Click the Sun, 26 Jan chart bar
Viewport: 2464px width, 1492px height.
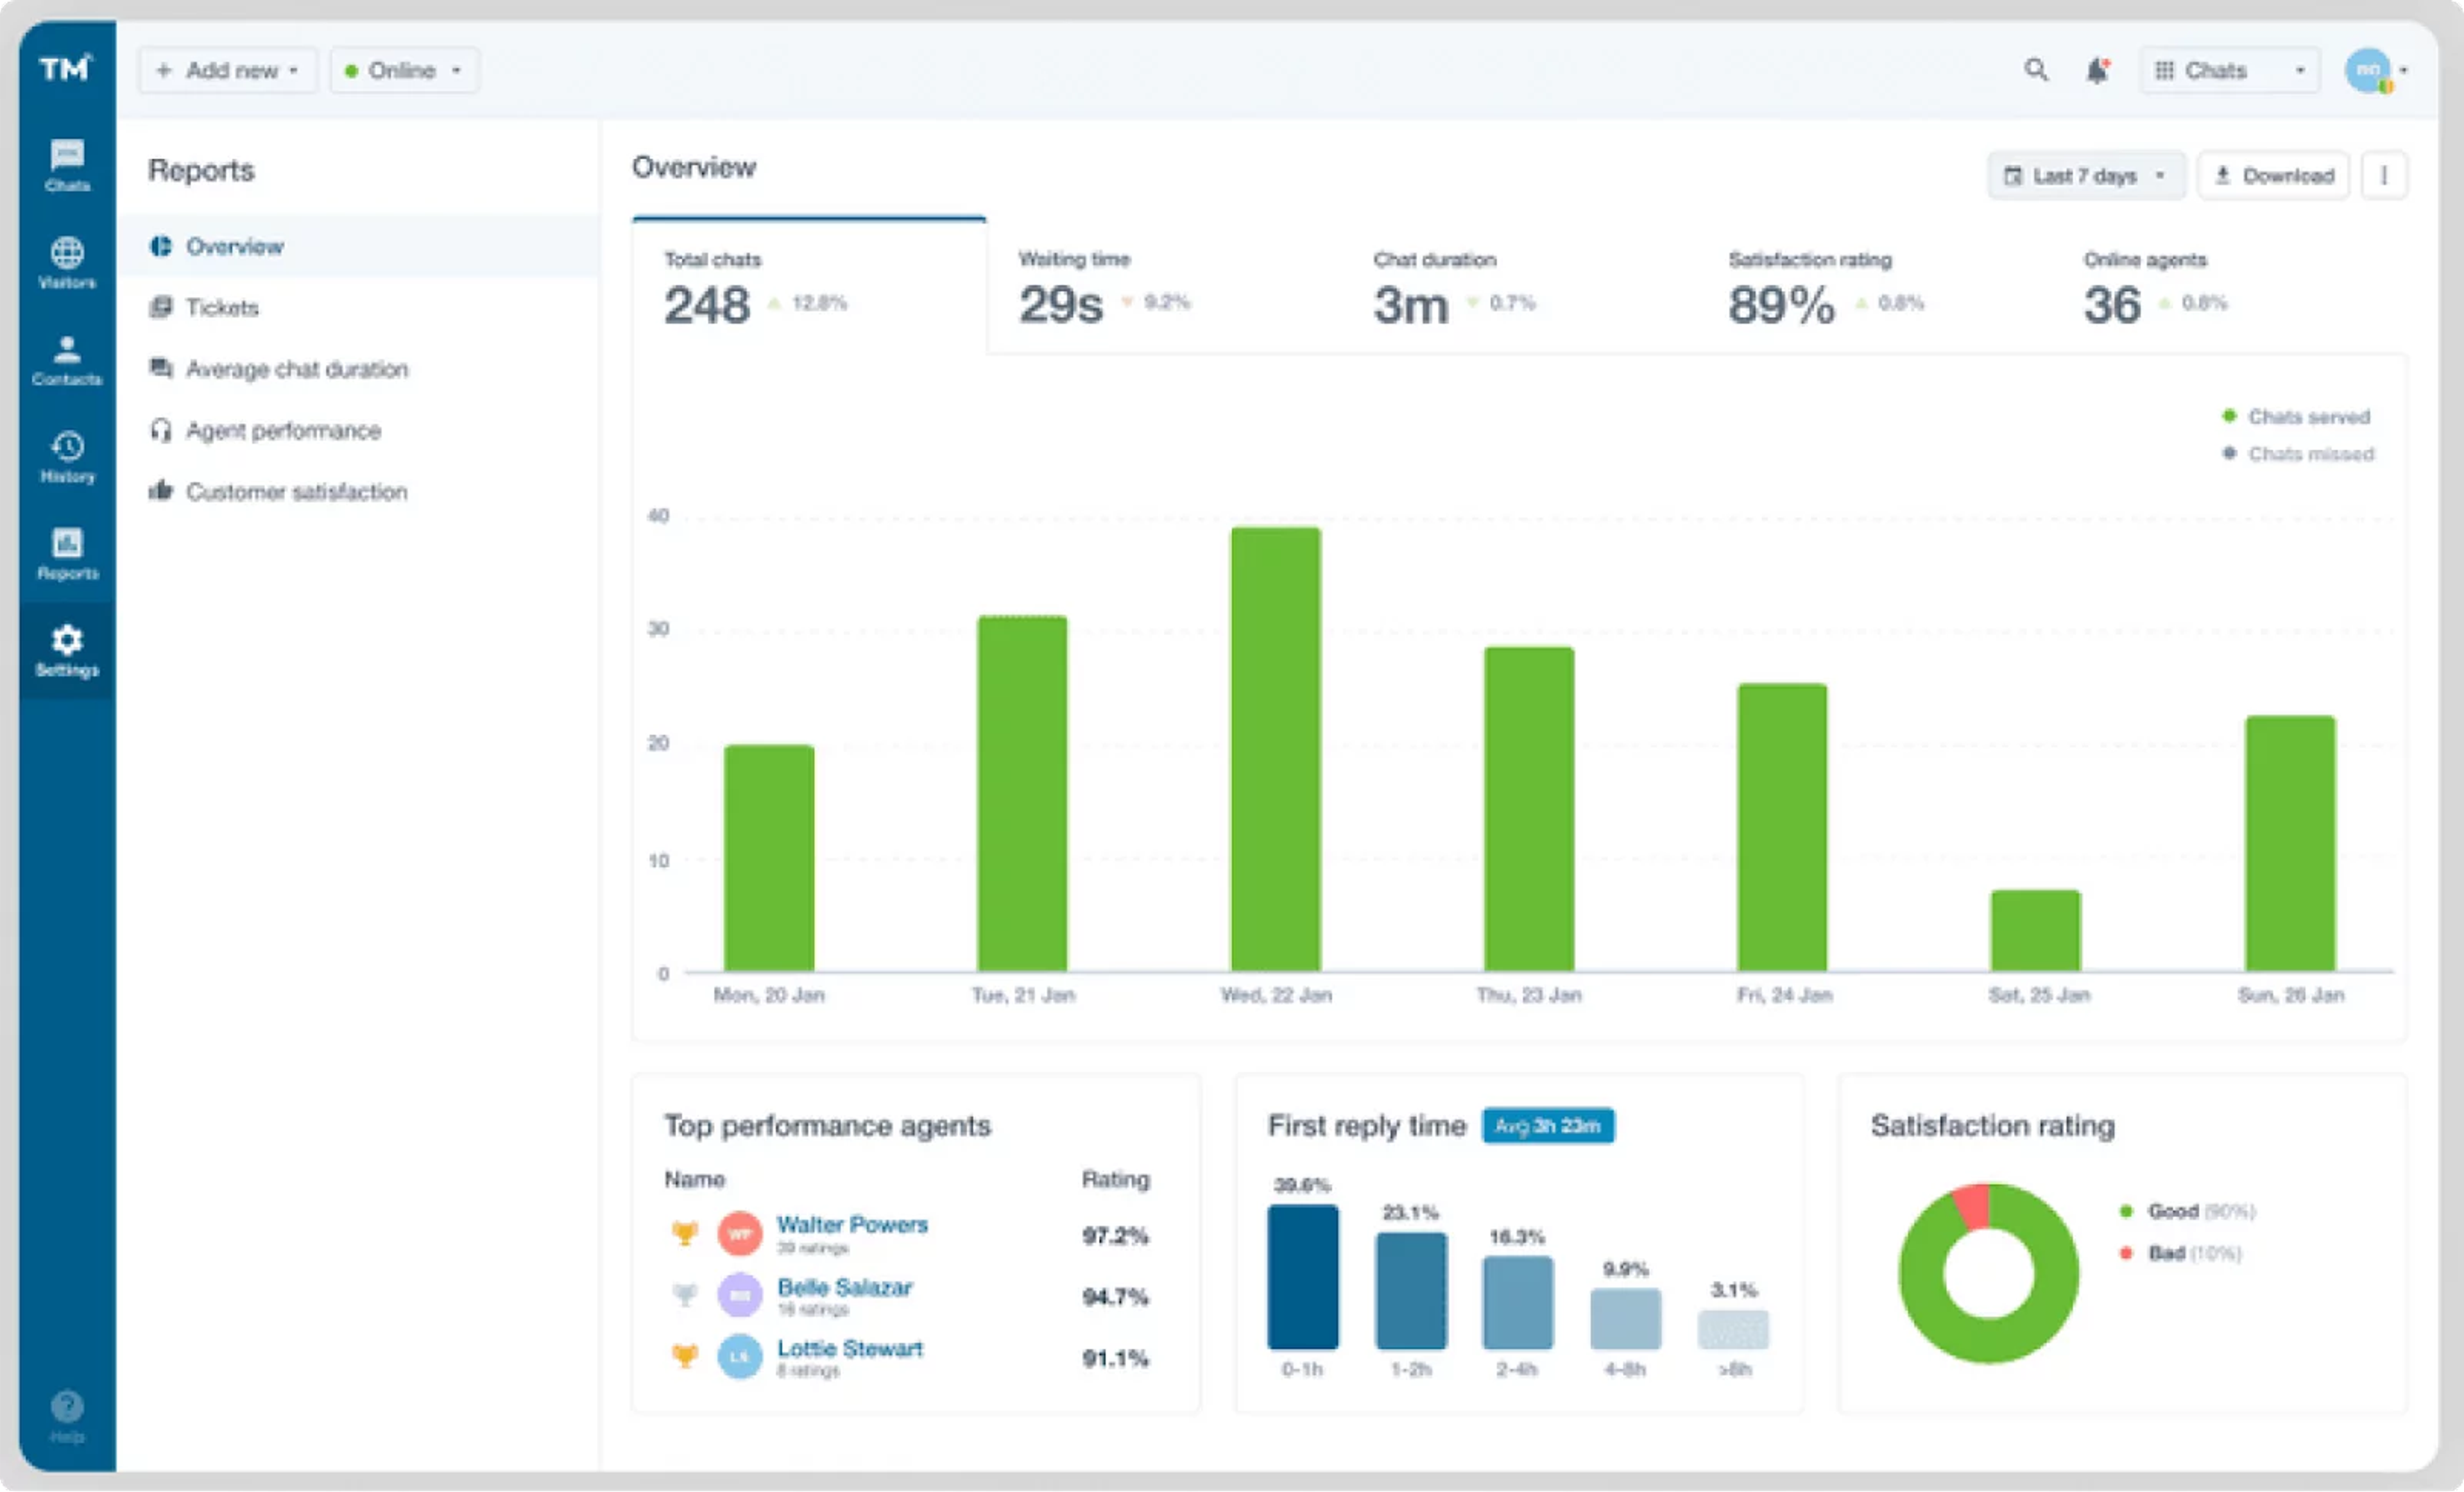[x=2290, y=843]
